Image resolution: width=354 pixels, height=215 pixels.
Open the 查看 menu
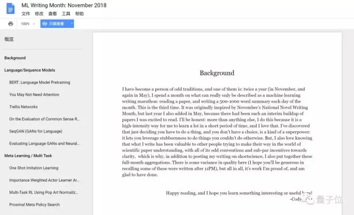(x=53, y=14)
